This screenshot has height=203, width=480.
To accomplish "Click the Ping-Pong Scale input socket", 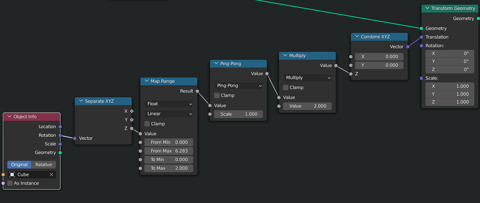I will pyautogui.click(x=210, y=114).
